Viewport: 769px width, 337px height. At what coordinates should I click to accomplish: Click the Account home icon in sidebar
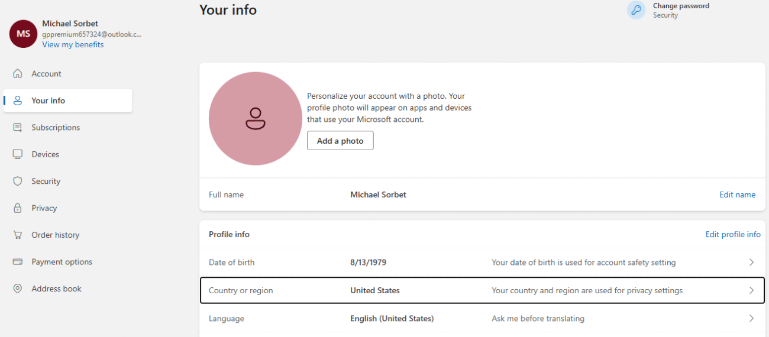(18, 74)
